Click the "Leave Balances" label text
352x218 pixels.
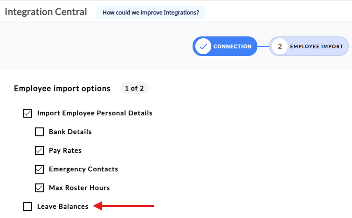point(62,206)
